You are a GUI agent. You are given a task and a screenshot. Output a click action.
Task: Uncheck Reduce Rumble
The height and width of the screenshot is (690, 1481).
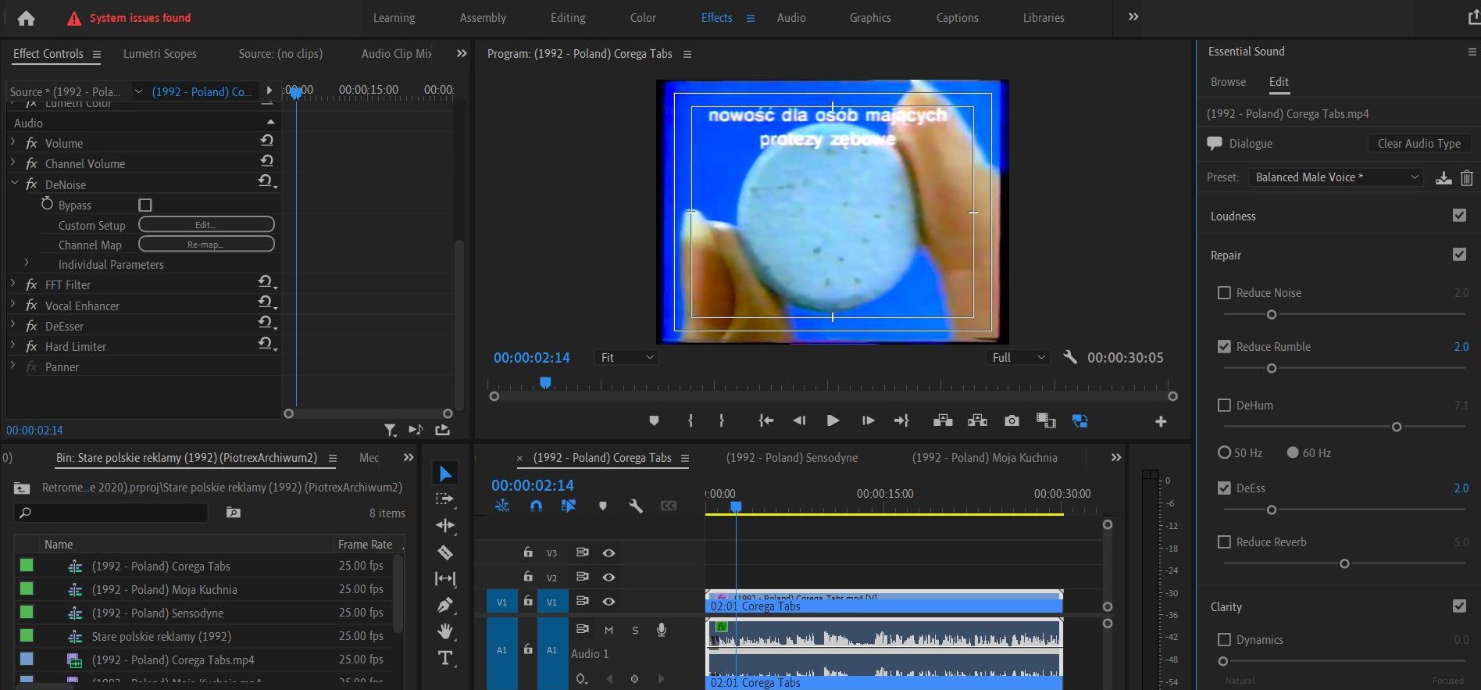click(x=1224, y=346)
